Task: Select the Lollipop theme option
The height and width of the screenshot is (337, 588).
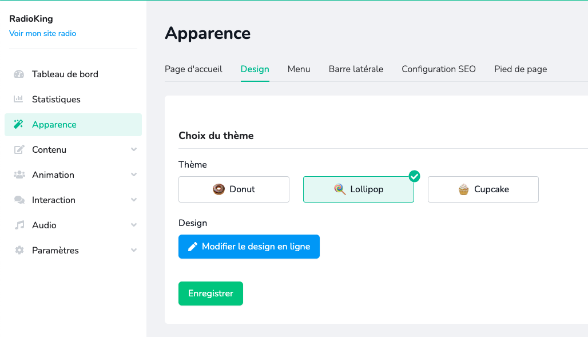Action: (x=359, y=189)
